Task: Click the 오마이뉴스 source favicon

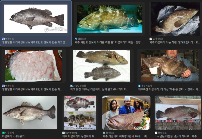Action: [x=151, y=39]
